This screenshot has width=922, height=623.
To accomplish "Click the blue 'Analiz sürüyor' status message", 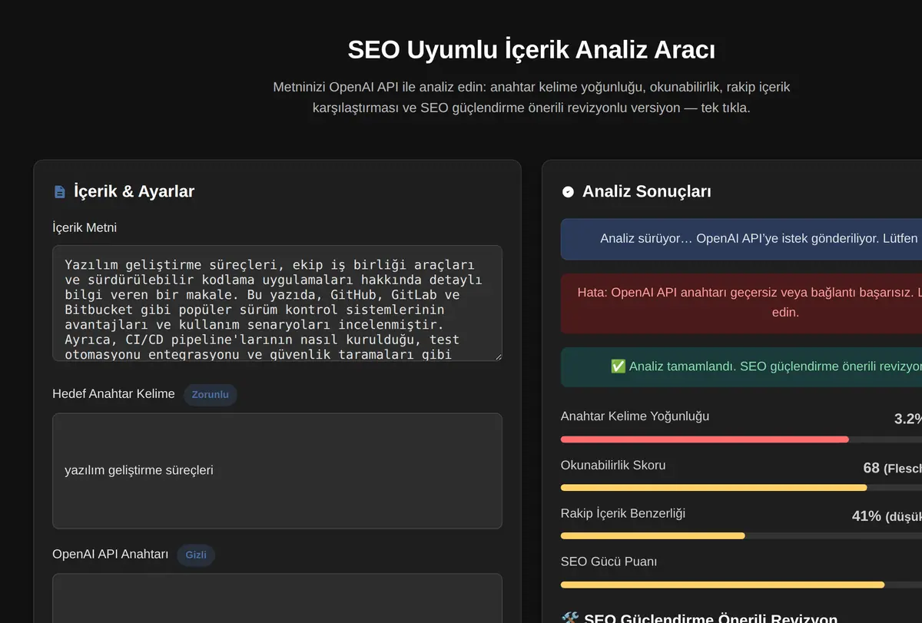I will [741, 238].
